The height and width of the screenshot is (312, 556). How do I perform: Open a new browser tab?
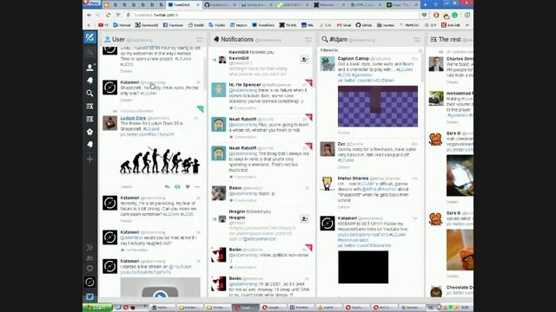pyautogui.click(x=426, y=4)
